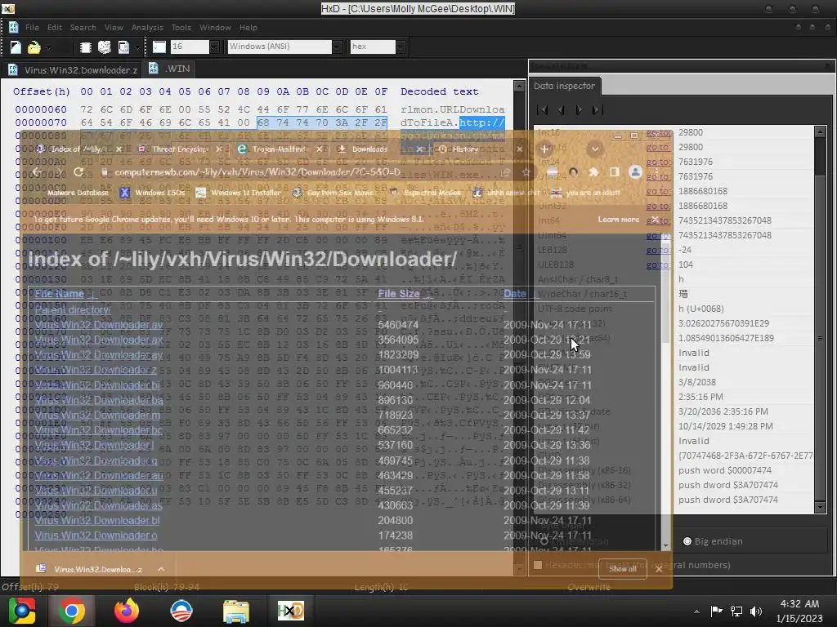Screen dimensions: 837x627
Task: Open File Explorer from the taskbar
Action: pos(235,611)
